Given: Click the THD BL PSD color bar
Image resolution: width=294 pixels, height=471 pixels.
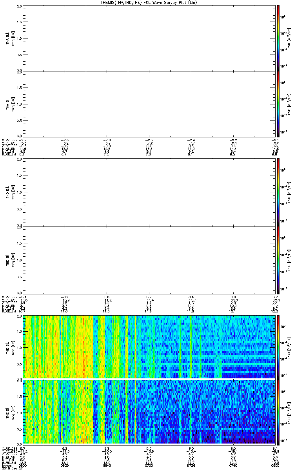Looking at the screenshot, I should click(x=278, y=192).
